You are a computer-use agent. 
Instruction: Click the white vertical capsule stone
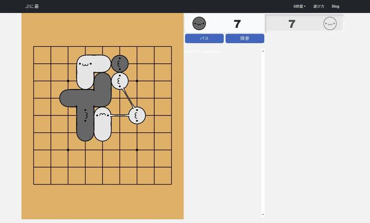click(103, 123)
